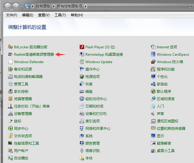Open the 文件(F) menu

[12, 15]
